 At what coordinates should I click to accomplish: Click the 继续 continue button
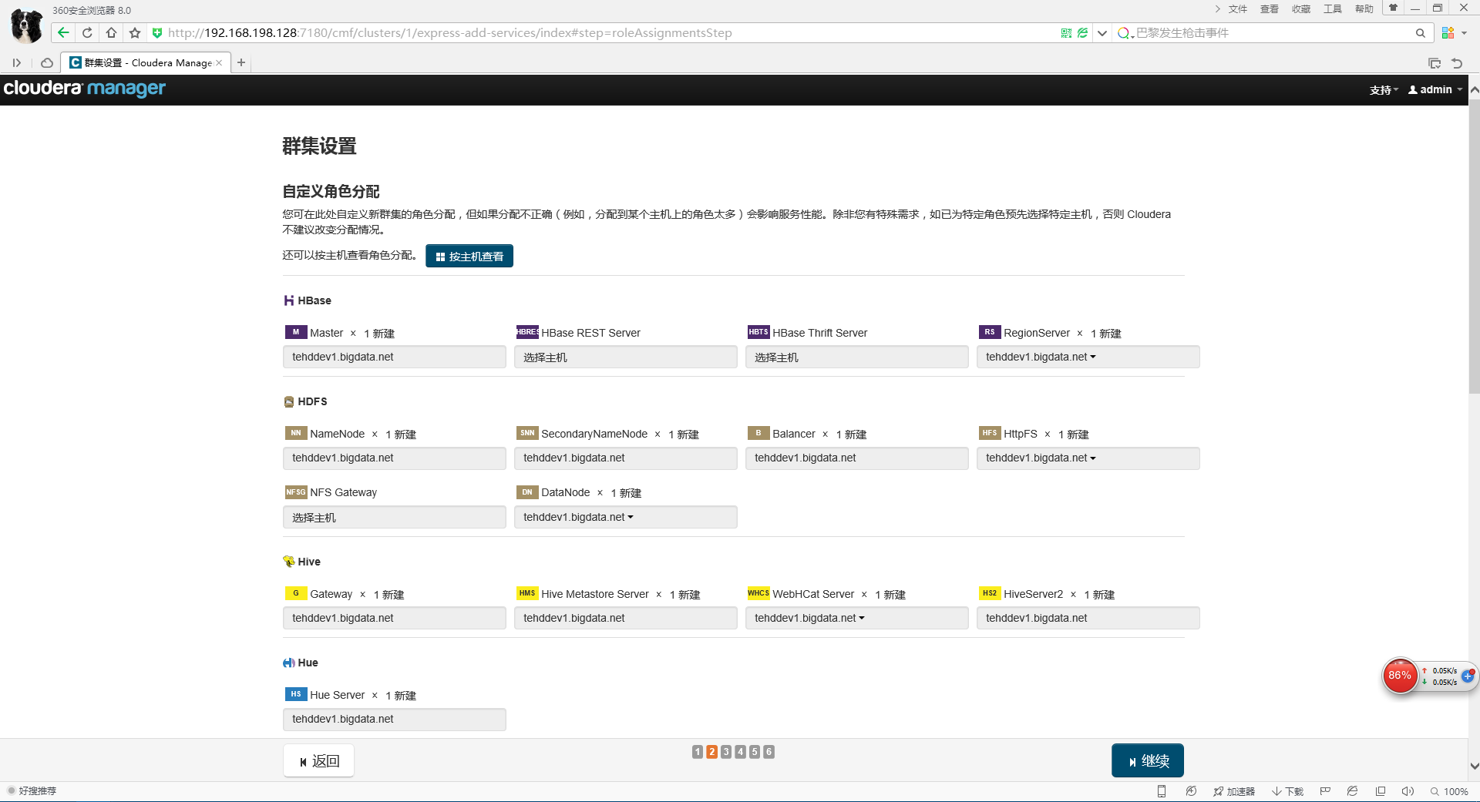tap(1148, 760)
